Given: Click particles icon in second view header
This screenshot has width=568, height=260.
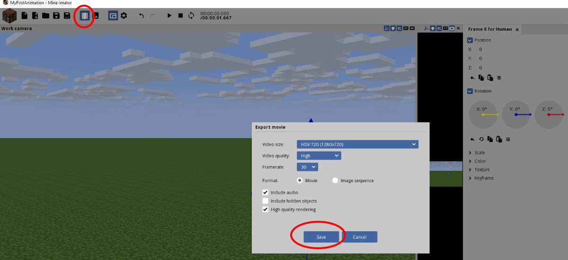Looking at the screenshot, I should [439, 29].
